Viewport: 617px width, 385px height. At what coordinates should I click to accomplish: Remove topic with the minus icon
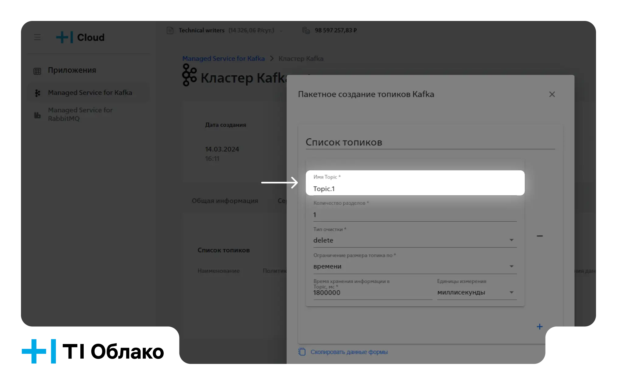click(540, 236)
